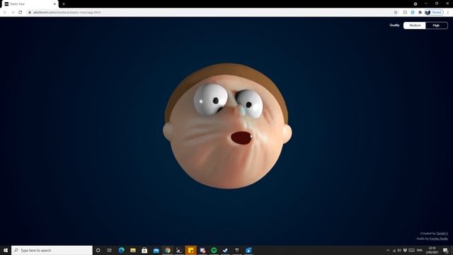Open Chrome's three-dot menu
The height and width of the screenshot is (255, 453).
(448, 13)
